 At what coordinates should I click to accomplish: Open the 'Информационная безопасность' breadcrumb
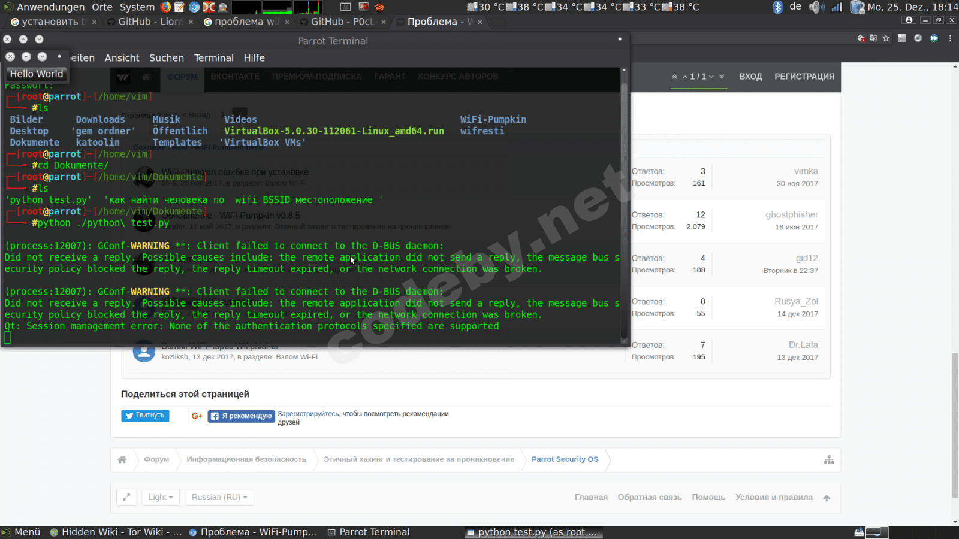[246, 459]
